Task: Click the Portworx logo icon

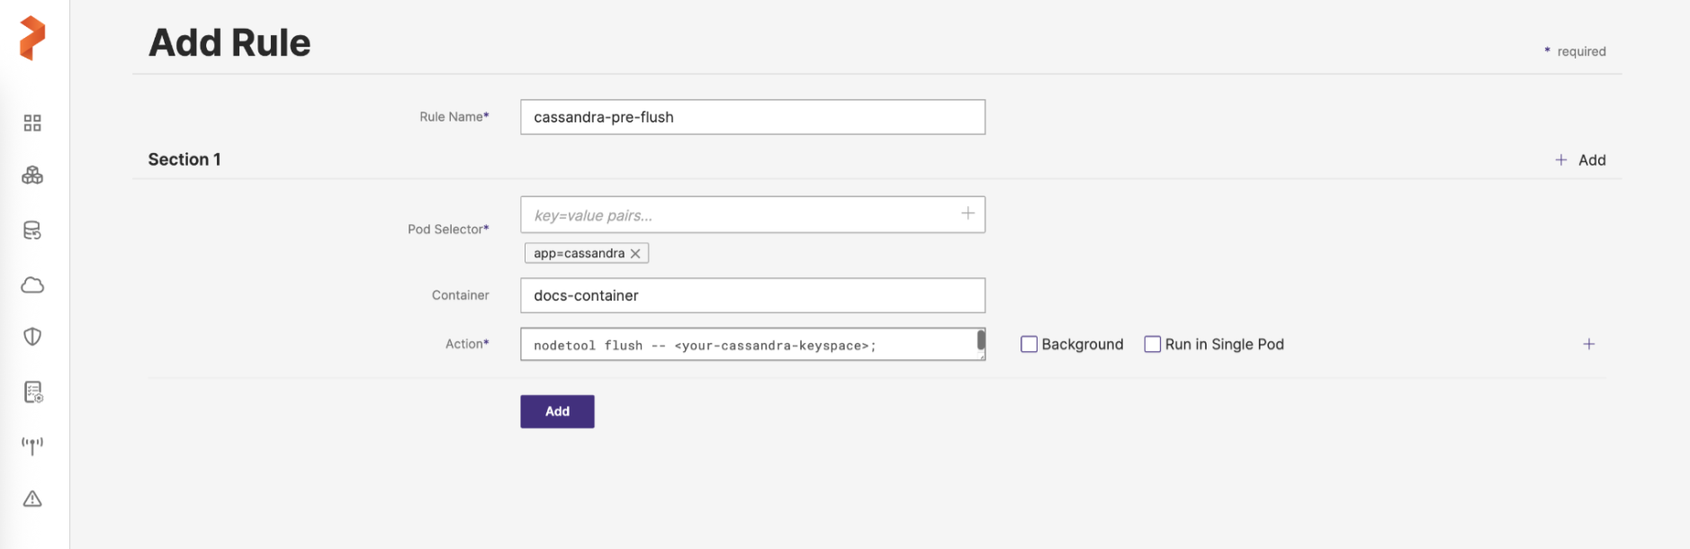Action: [x=32, y=38]
